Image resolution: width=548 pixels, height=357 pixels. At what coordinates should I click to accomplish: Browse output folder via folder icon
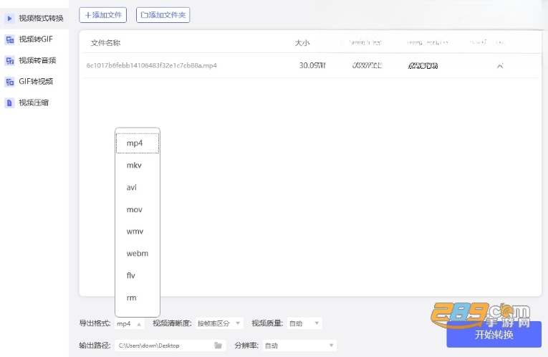tap(218, 346)
